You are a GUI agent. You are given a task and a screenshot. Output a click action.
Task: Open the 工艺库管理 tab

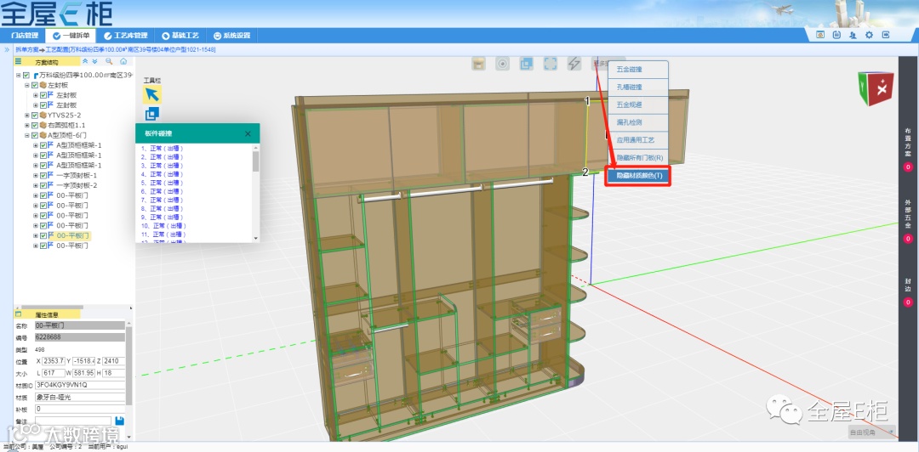[x=125, y=36]
